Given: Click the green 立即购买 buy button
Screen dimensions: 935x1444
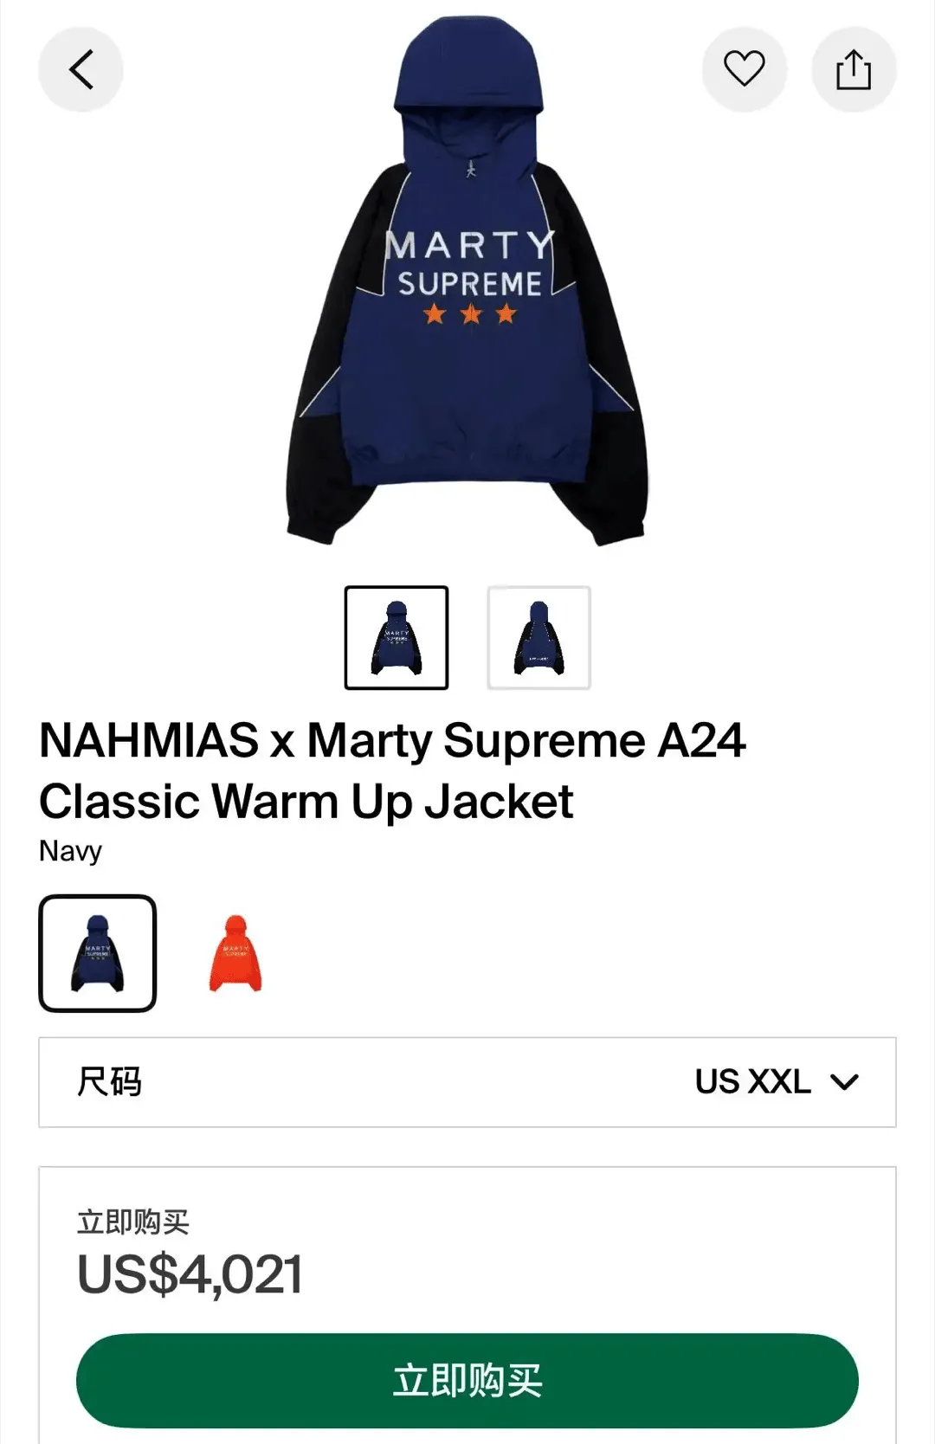Looking at the screenshot, I should click(467, 1380).
